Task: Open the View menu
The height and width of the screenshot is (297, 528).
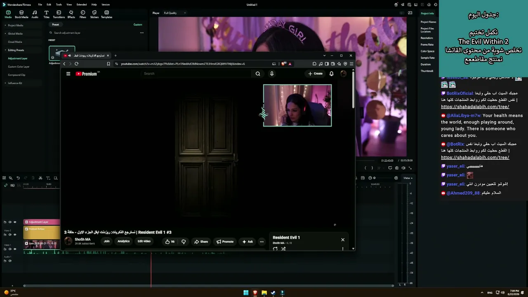Action: [x=69, y=5]
